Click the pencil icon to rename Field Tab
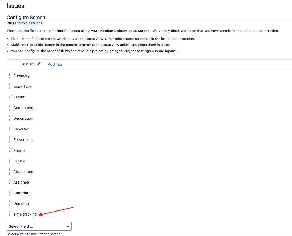 click(39, 63)
